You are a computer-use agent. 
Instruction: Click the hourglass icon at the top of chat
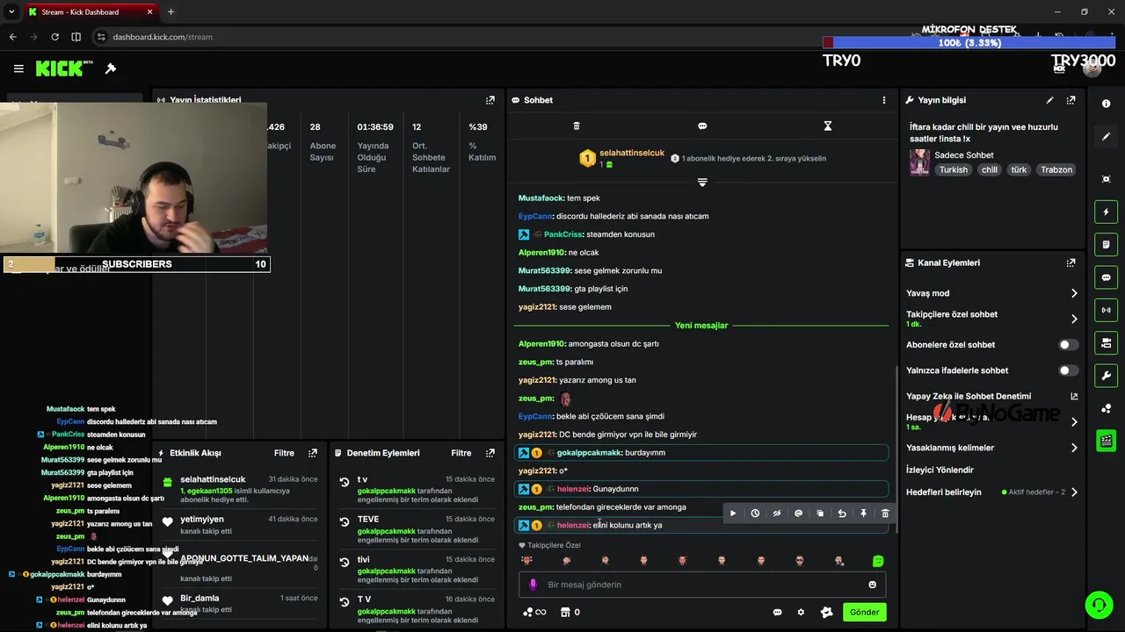(827, 126)
